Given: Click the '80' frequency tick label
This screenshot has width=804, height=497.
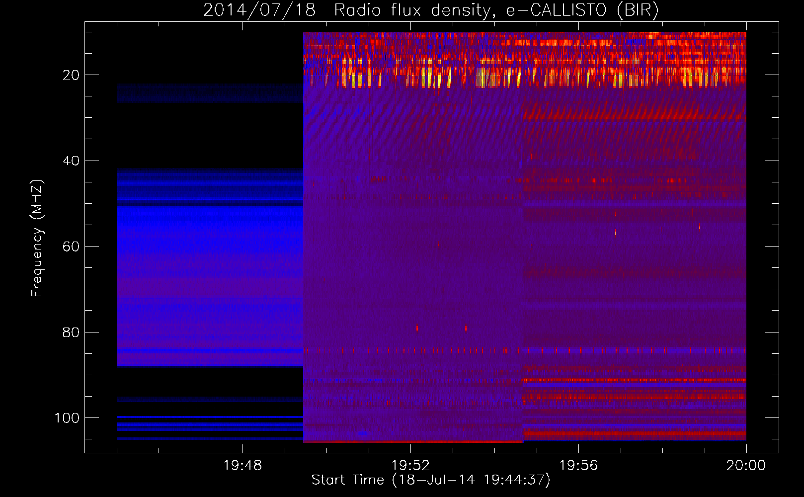Looking at the screenshot, I should (x=71, y=332).
